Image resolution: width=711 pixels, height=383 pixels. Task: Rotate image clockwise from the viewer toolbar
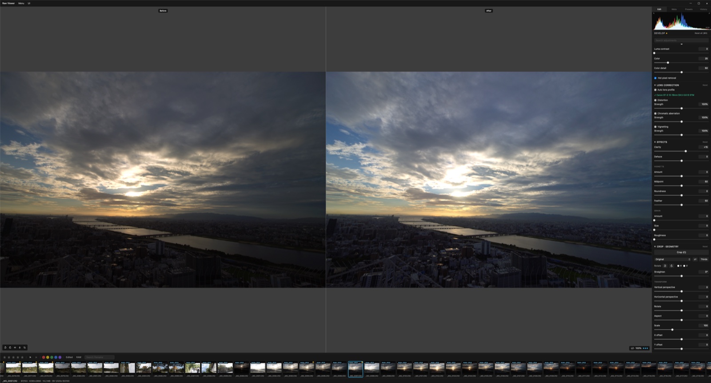10,348
